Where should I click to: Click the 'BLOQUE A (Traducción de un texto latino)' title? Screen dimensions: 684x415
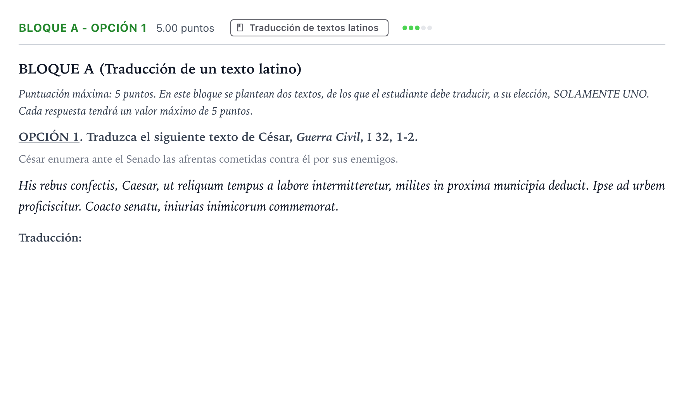pyautogui.click(x=160, y=69)
